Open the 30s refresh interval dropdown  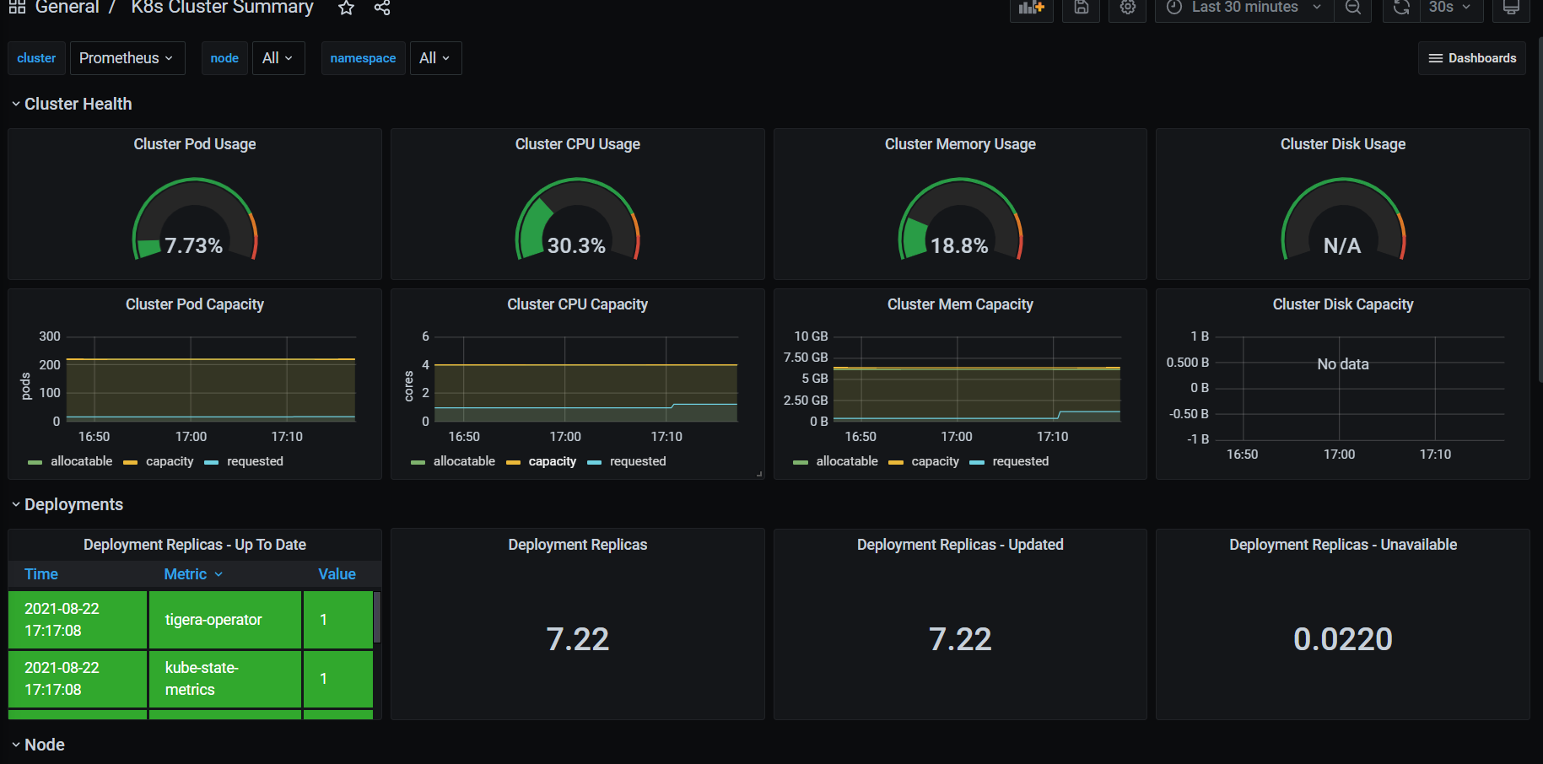pyautogui.click(x=1450, y=8)
